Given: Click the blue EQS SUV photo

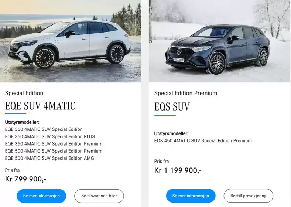Looking at the screenshot, I should click(x=220, y=41).
